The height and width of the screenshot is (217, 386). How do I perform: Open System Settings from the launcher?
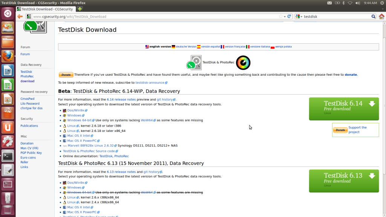(x=8, y=142)
